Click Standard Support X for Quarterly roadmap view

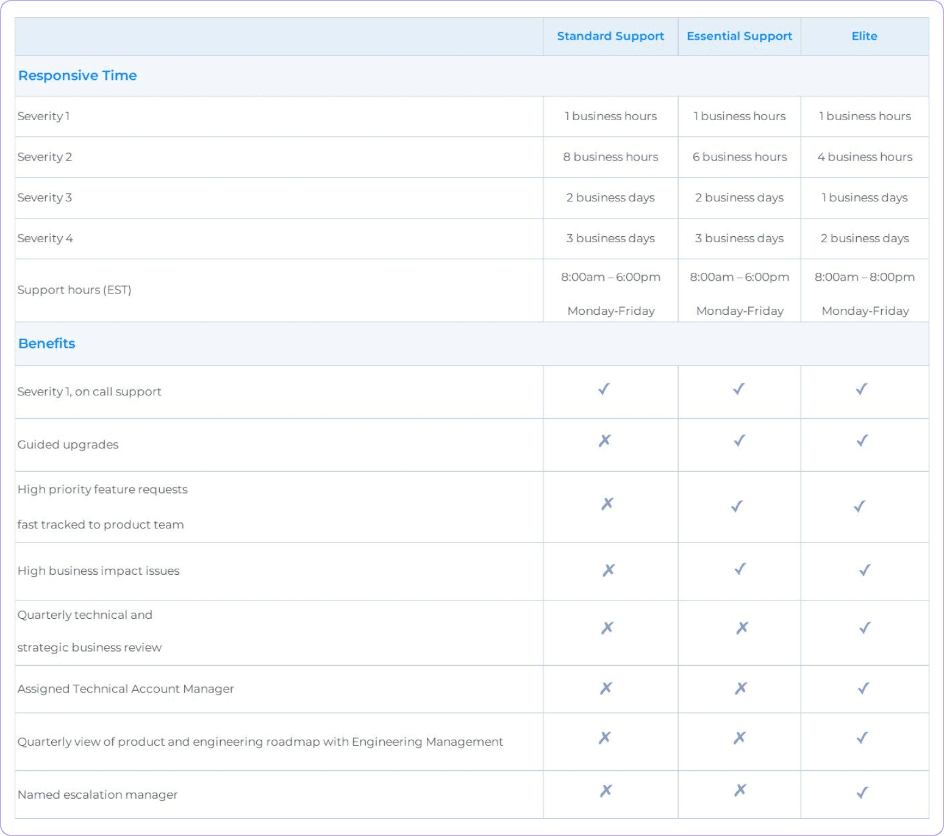click(x=604, y=738)
